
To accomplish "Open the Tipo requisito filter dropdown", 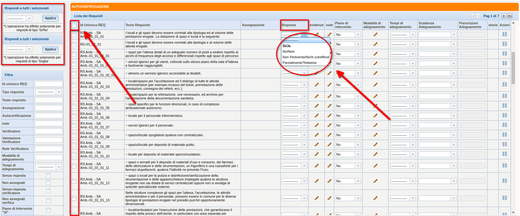I will (48, 92).
